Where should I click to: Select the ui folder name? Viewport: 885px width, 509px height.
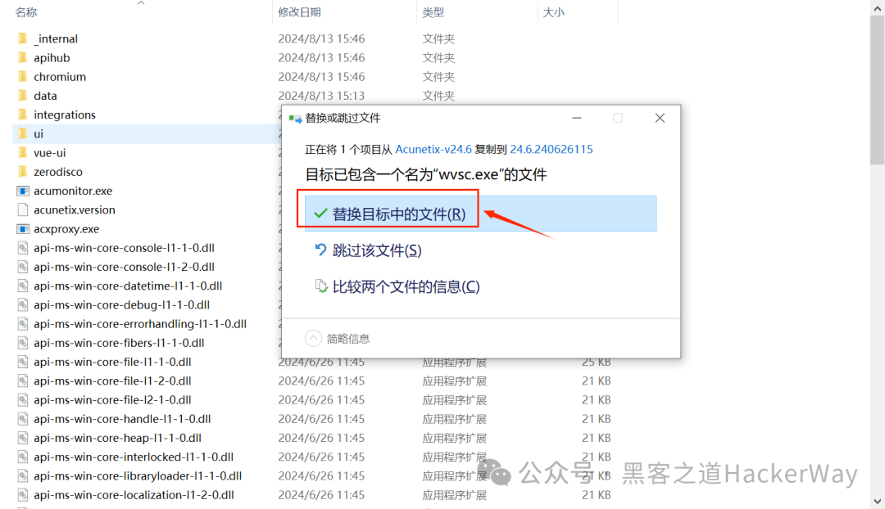pyautogui.click(x=39, y=133)
